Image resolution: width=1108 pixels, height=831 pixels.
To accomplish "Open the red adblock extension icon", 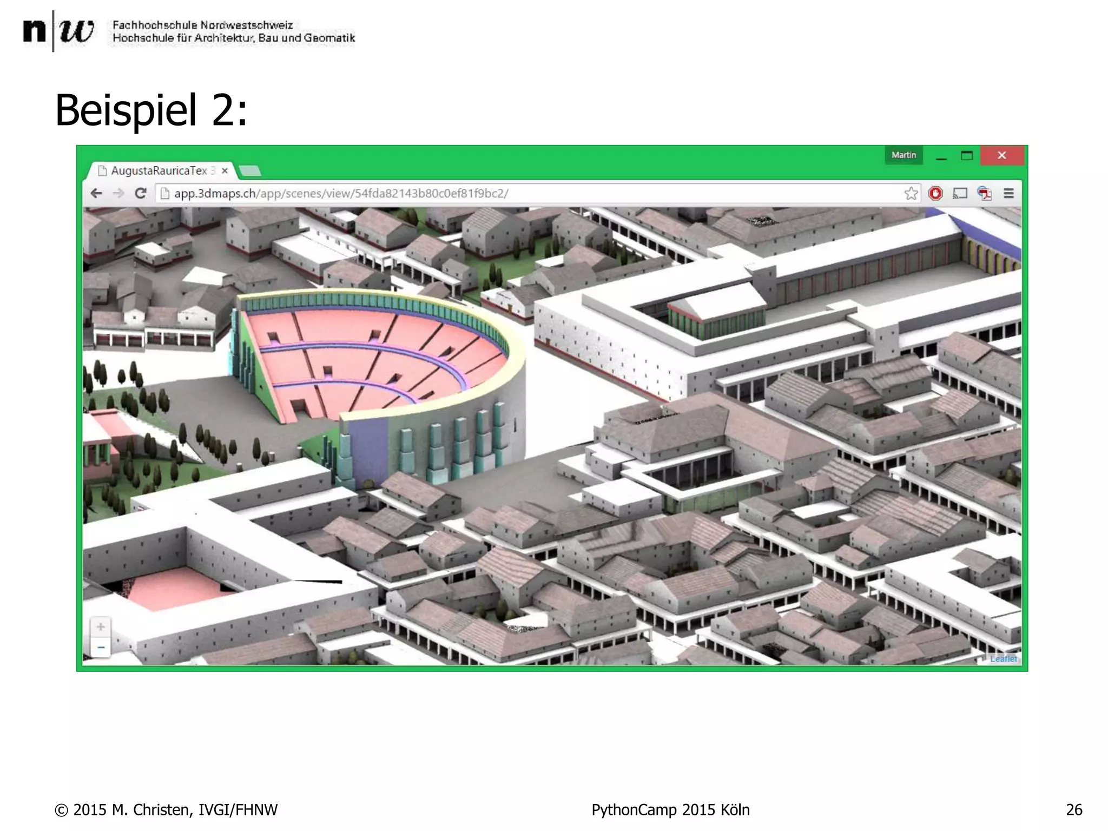I will 935,194.
